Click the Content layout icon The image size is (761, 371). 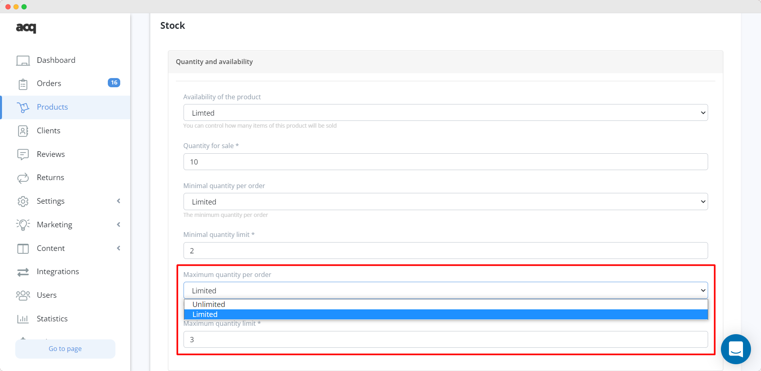[x=23, y=249]
